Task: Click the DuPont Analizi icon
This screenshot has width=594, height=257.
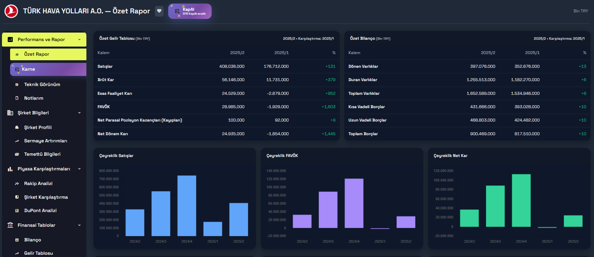Action: [x=17, y=211]
